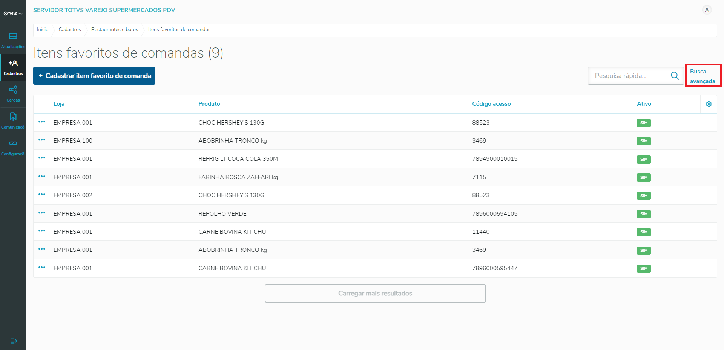This screenshot has height=350, width=724.
Task: Click EMPRESA 100 store cell
Action: coord(73,141)
